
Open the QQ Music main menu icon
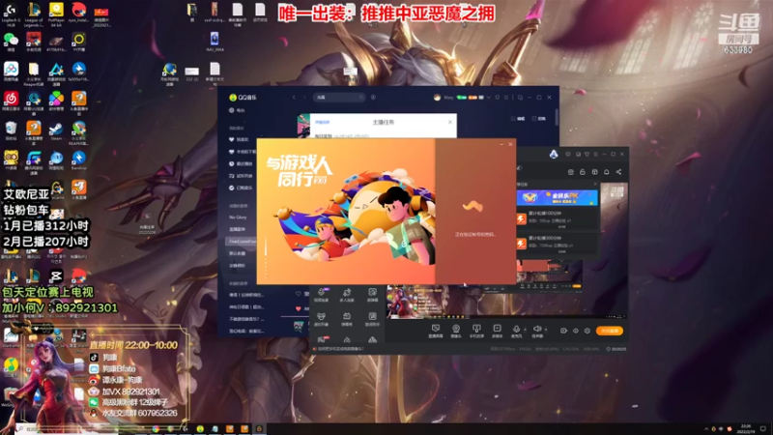pos(505,98)
